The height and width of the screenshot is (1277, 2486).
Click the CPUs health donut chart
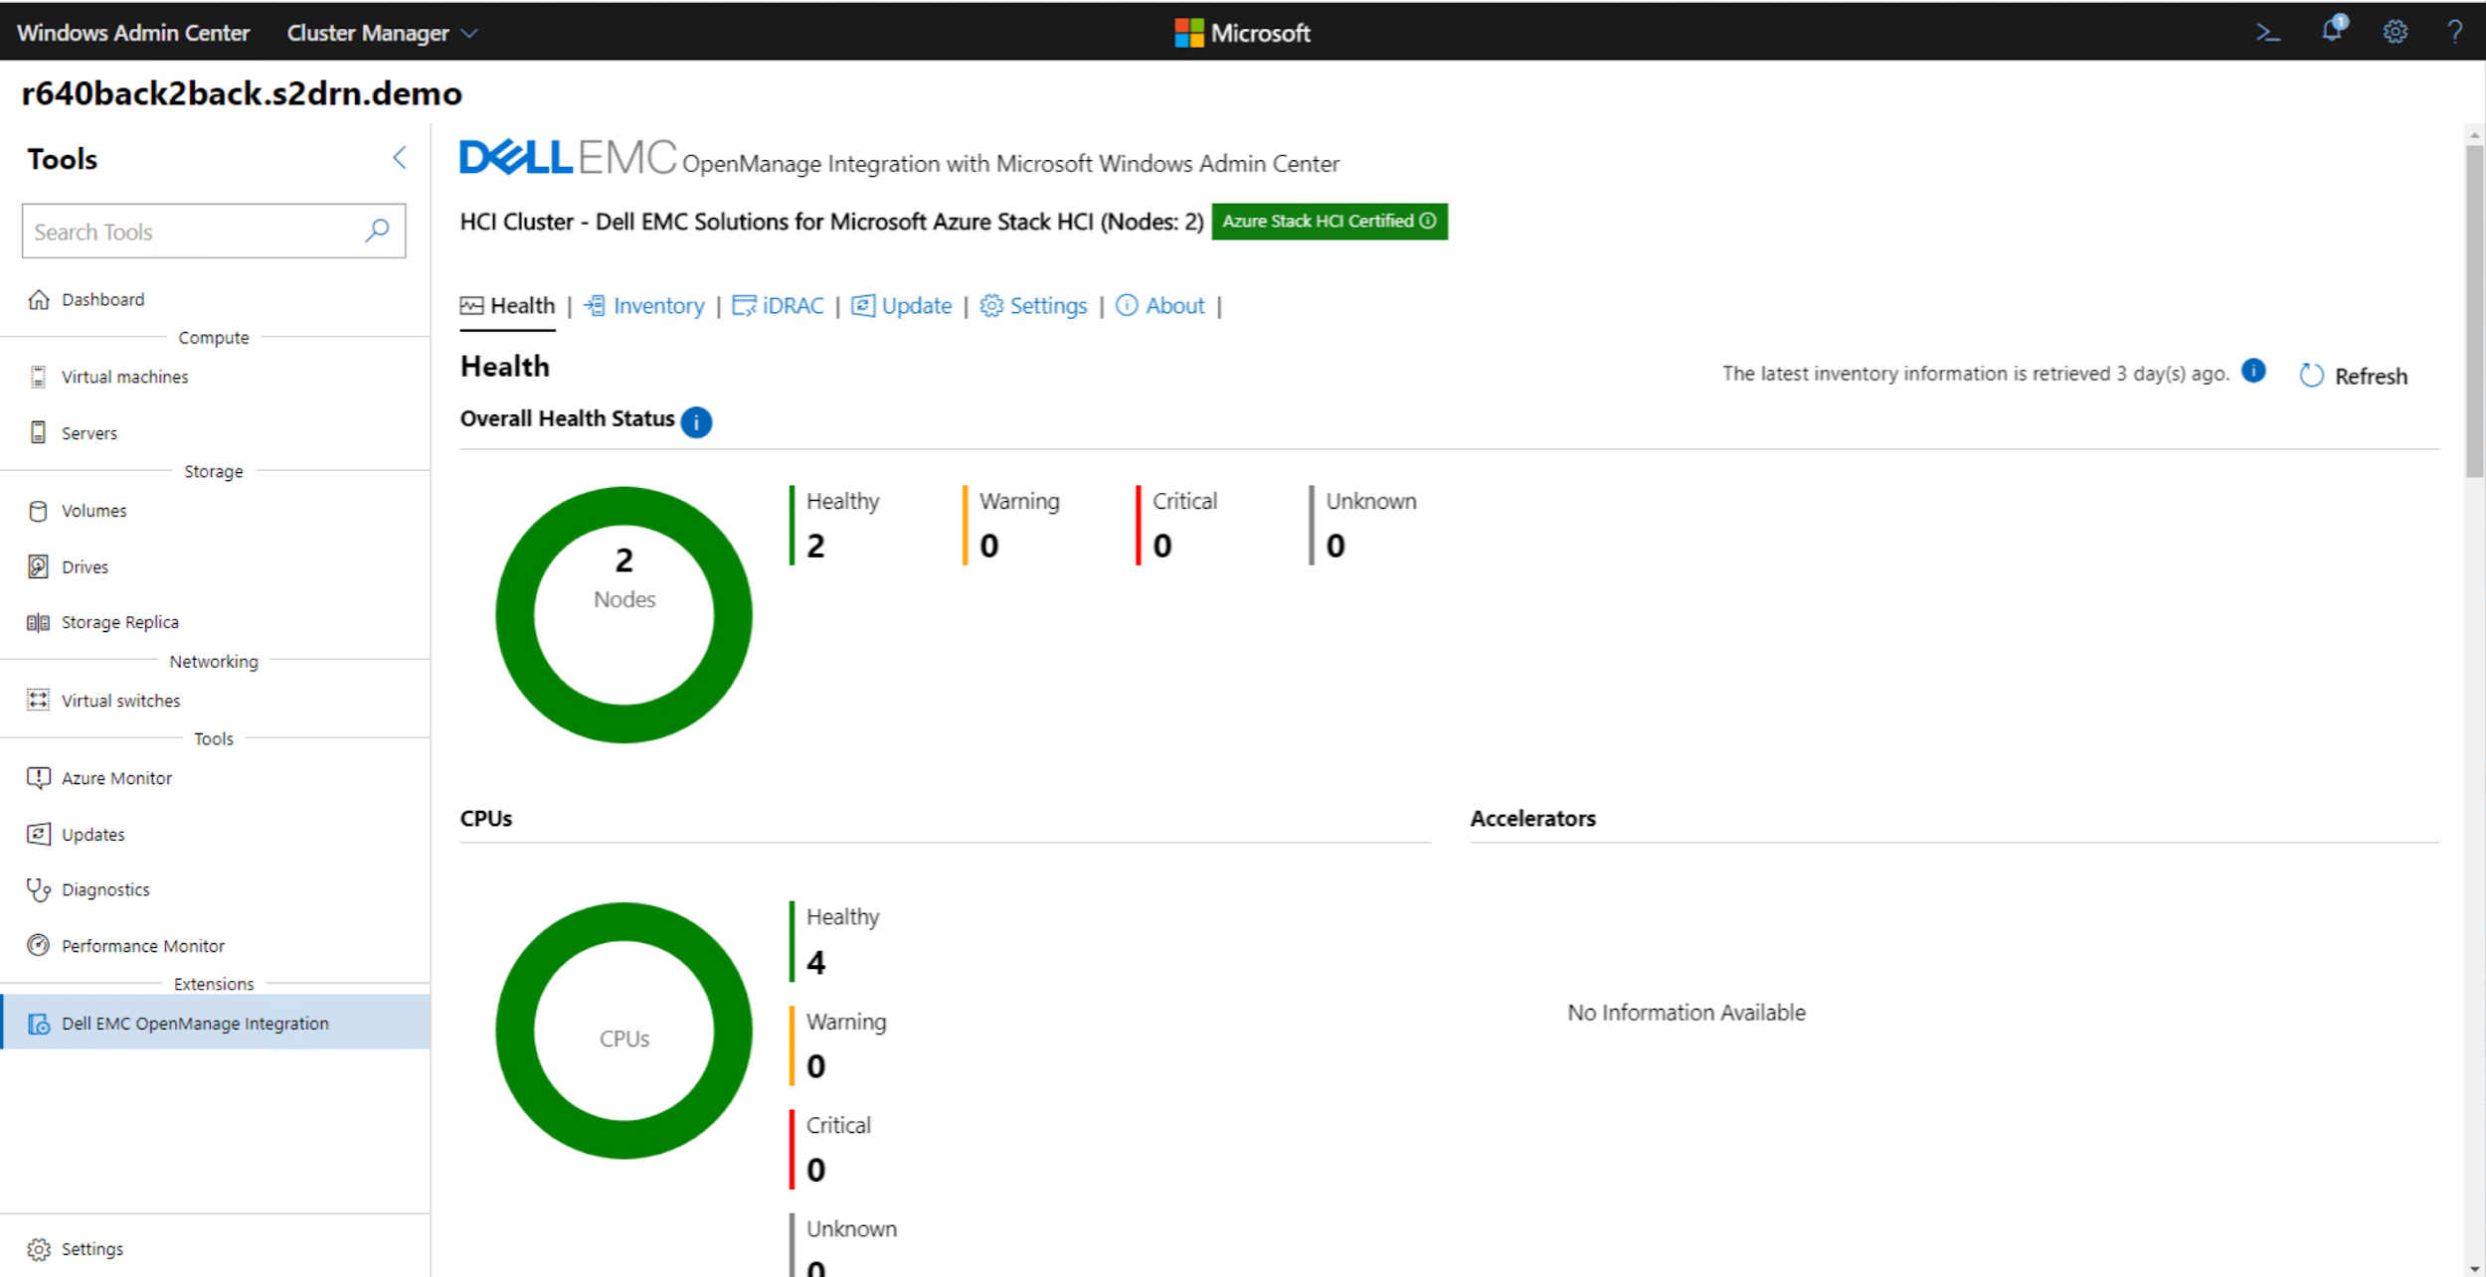(623, 1031)
